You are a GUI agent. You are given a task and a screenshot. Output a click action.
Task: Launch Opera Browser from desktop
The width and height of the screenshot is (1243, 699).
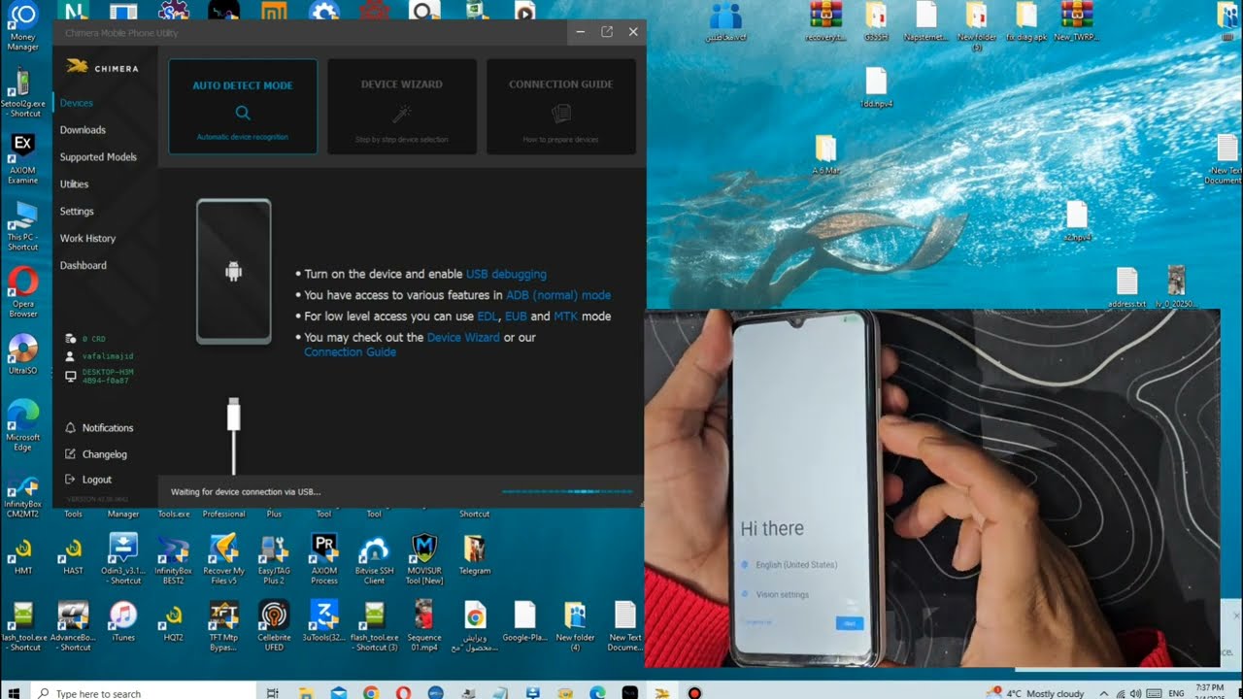[x=22, y=291]
